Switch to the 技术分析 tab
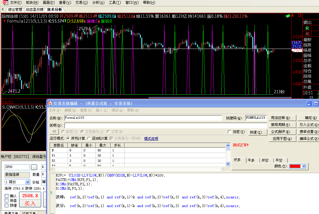319x214 pixels. [54, 10]
